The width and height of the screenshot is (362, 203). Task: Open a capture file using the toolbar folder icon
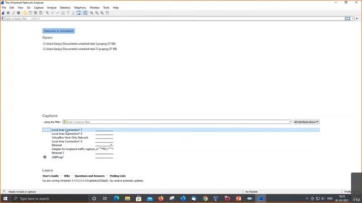(x=25, y=13)
